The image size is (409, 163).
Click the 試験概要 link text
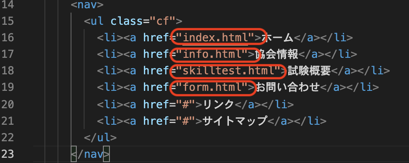[x=309, y=71]
